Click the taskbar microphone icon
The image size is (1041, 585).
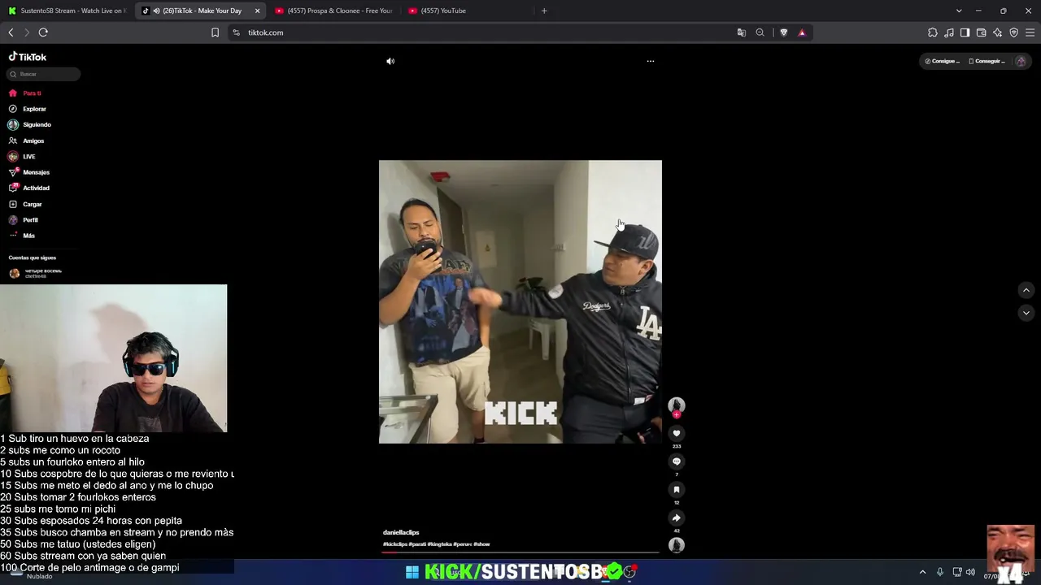click(940, 572)
